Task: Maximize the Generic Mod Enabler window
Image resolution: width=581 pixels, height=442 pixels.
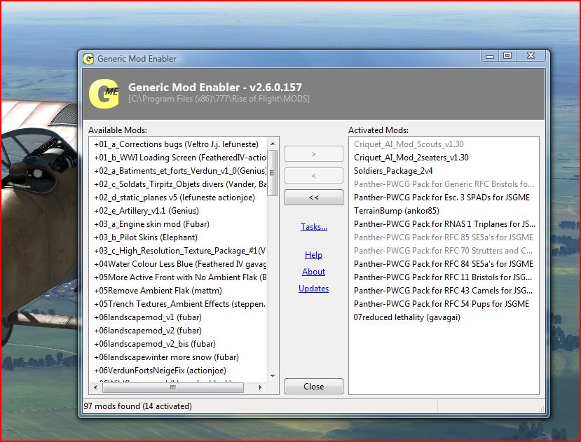Action: 507,56
